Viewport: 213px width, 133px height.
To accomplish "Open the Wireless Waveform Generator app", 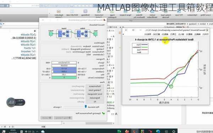I will [139, 13].
